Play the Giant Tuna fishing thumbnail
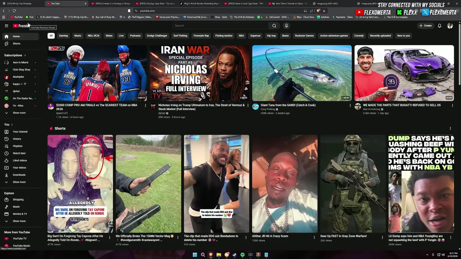This screenshot has width=461, height=259. [302, 73]
